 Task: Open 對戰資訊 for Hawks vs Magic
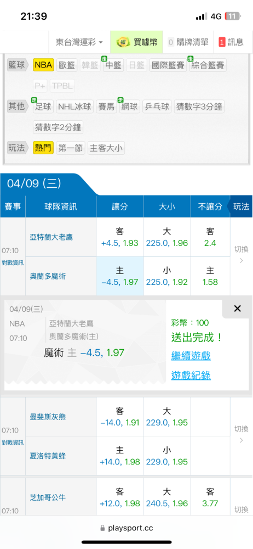tap(13, 262)
